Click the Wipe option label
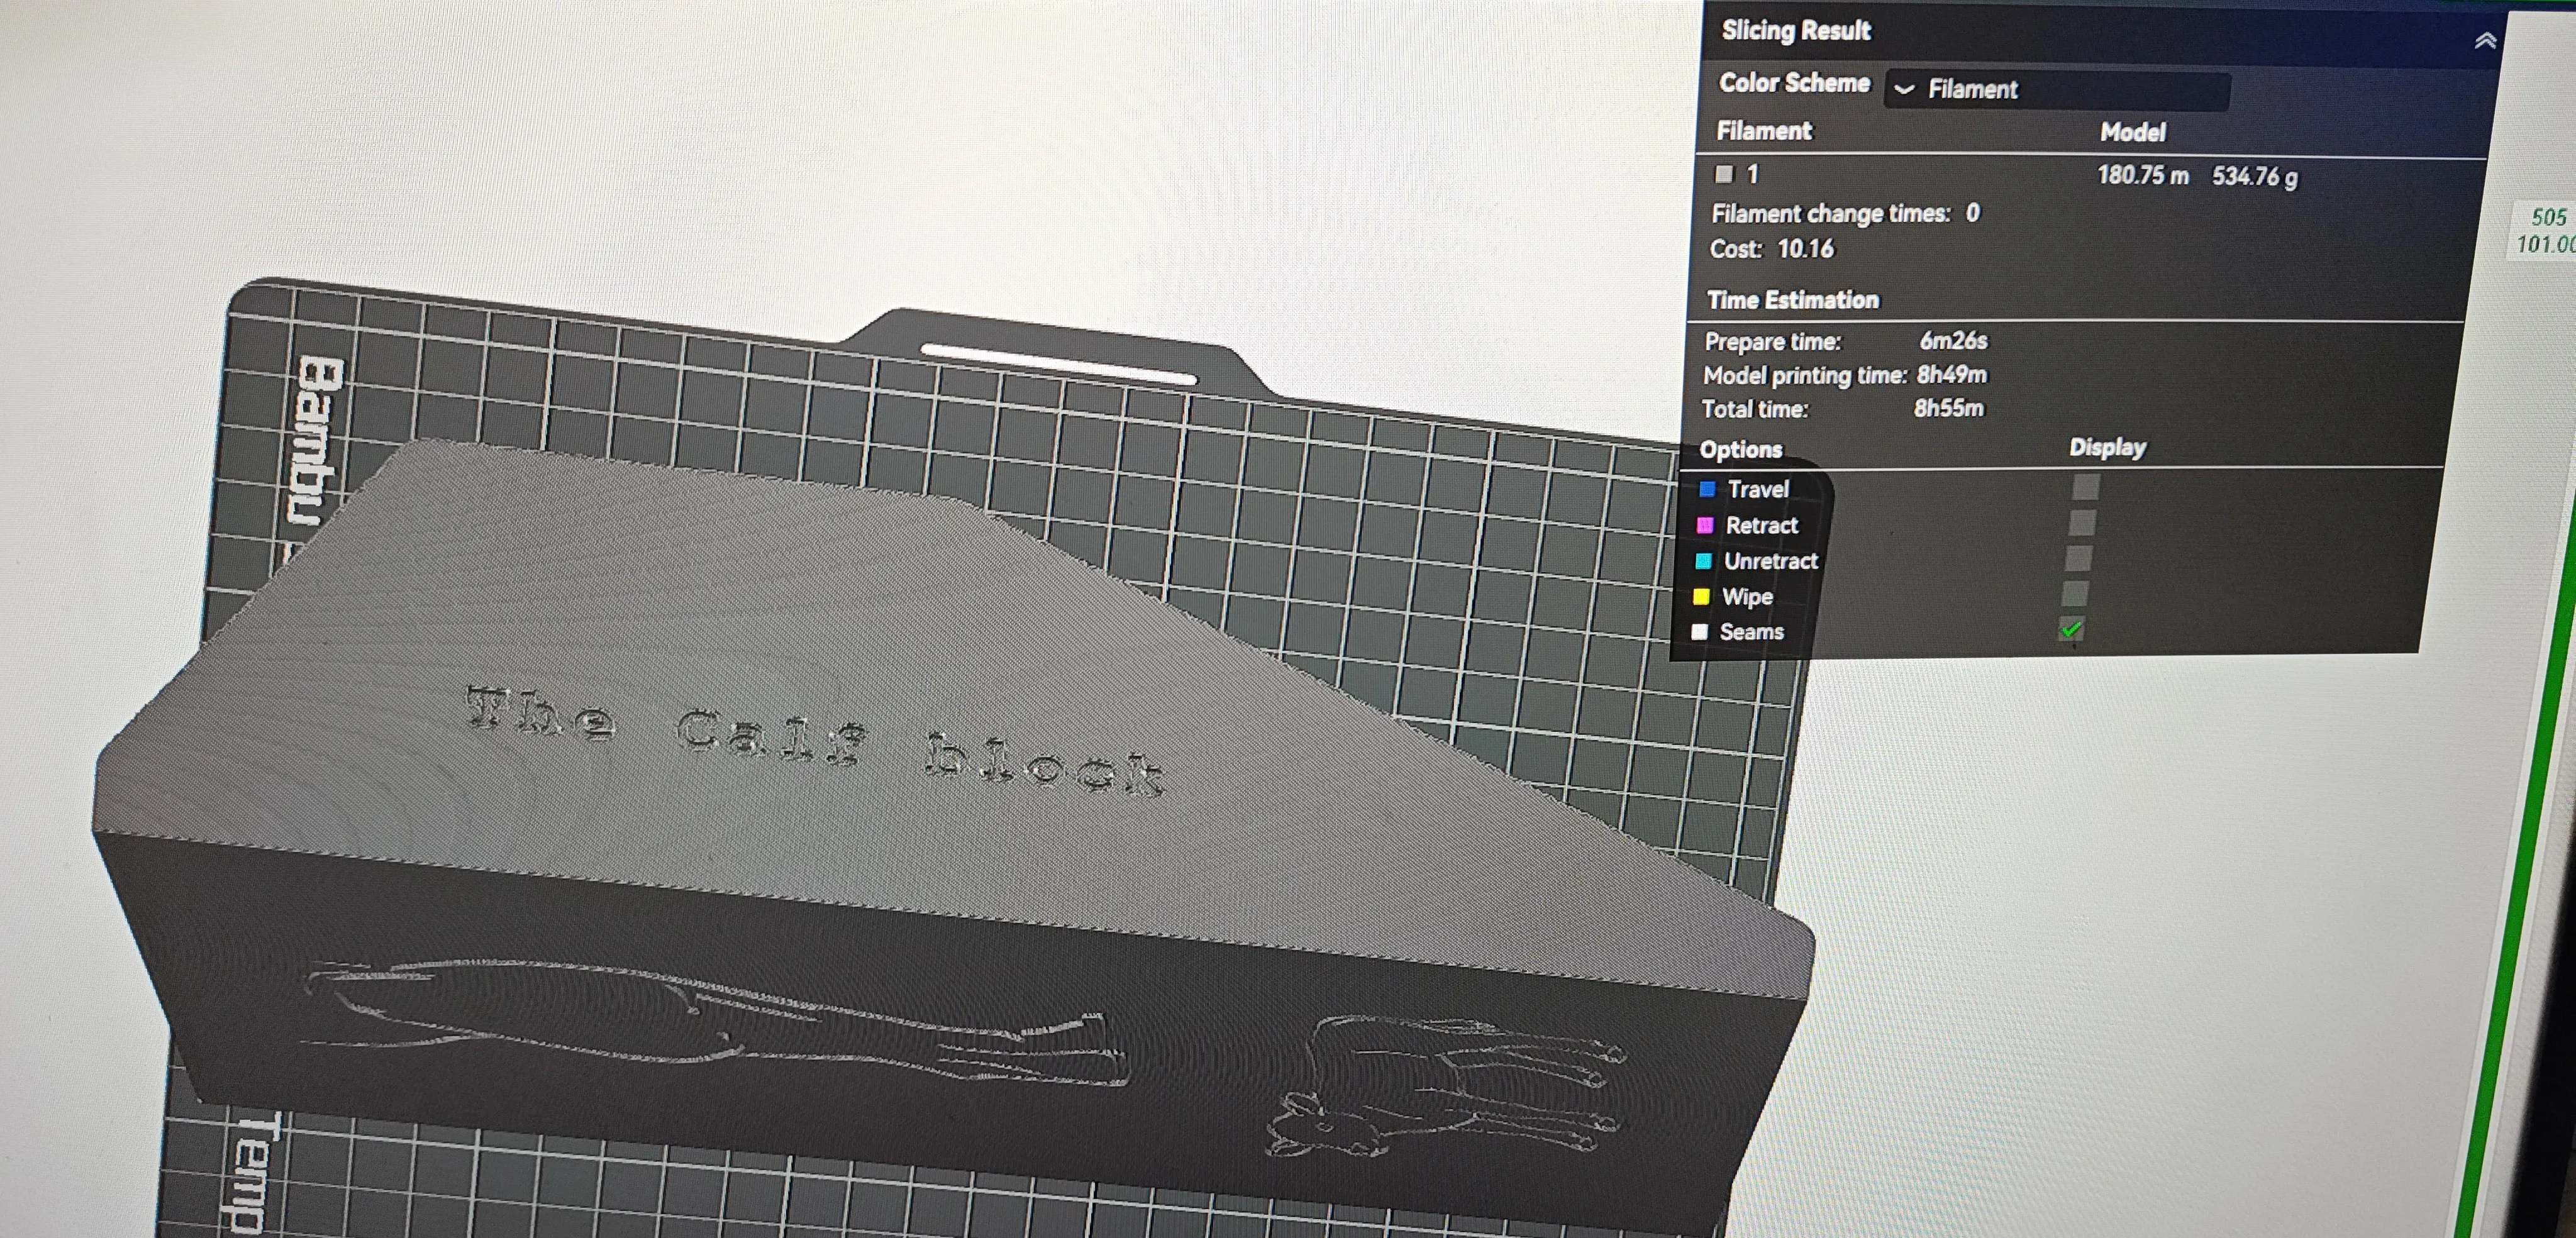Viewport: 2576px width, 1238px height. [x=1747, y=597]
